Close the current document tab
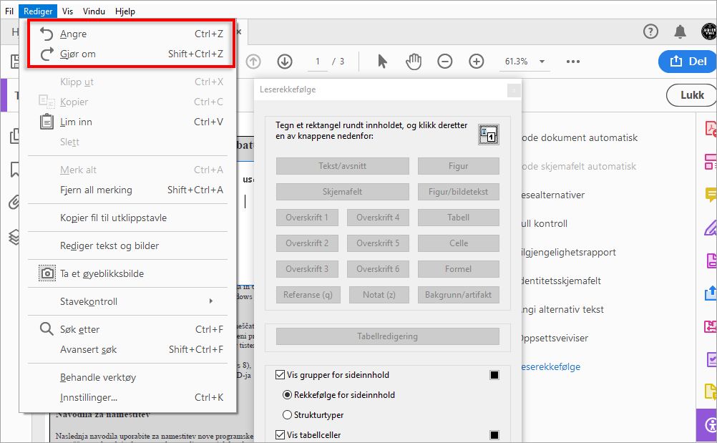717x443 pixels. pyautogui.click(x=239, y=32)
